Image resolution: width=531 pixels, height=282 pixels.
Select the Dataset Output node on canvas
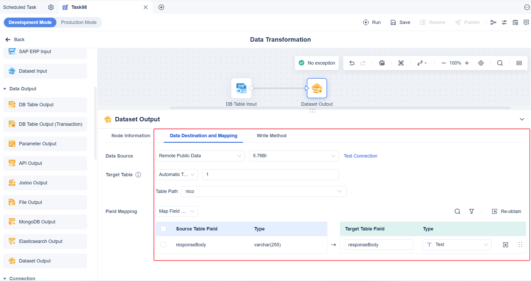click(x=317, y=88)
